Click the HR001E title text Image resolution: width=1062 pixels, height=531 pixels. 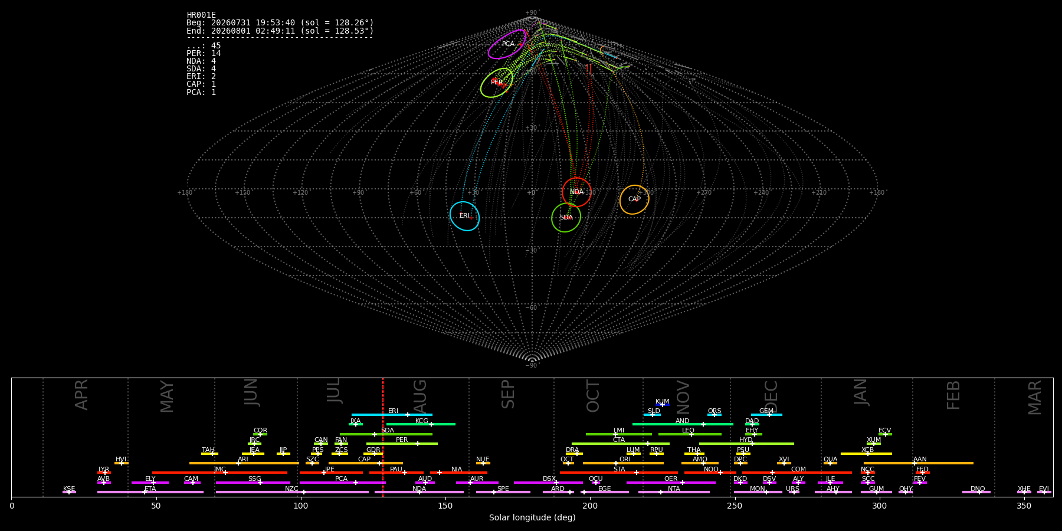tap(201, 15)
